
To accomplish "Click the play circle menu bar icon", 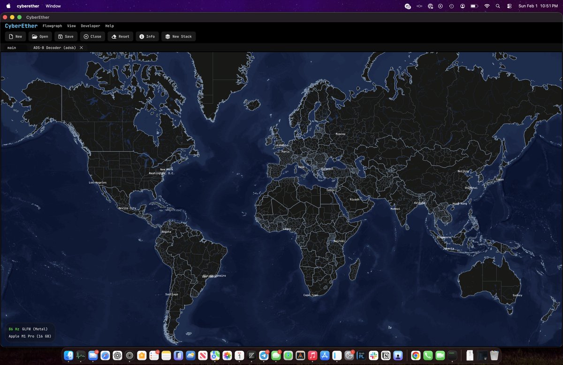I will [441, 6].
